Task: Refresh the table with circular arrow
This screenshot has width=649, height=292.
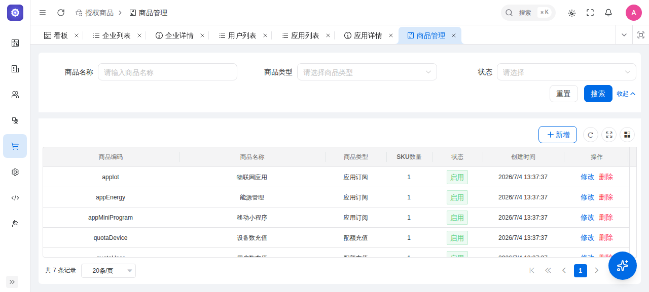Action: (591, 135)
